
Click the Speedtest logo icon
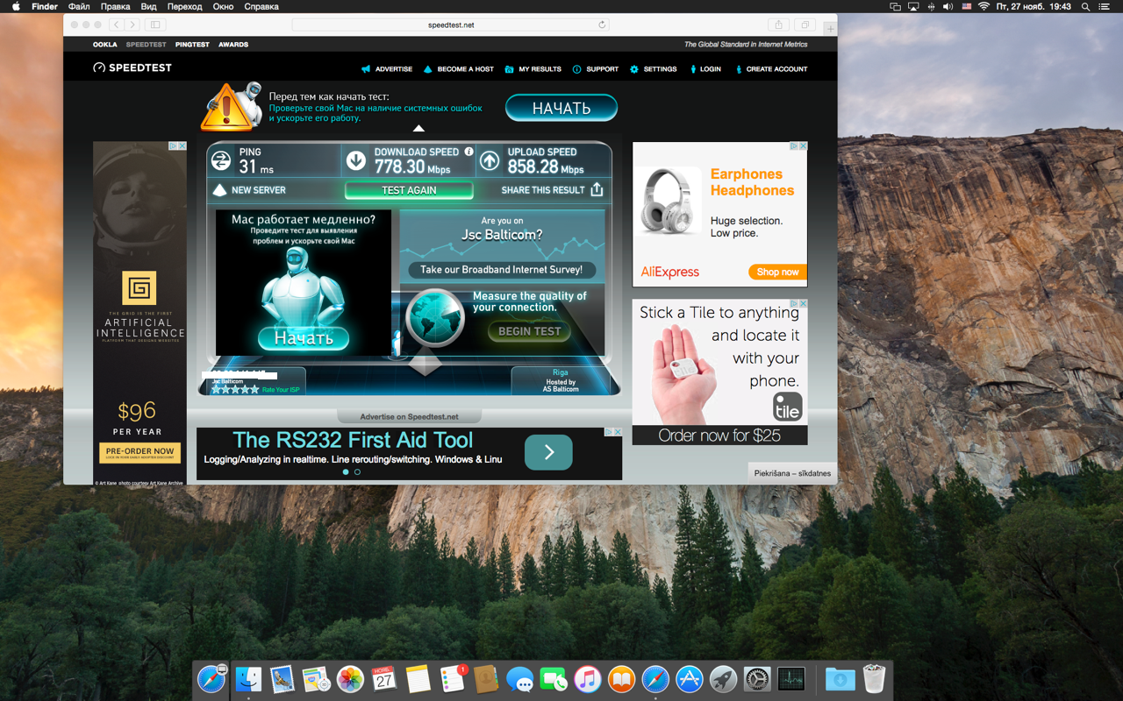[98, 67]
